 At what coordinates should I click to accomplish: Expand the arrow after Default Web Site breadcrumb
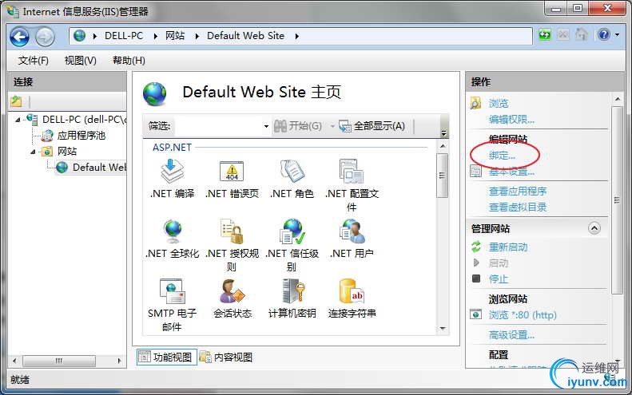[296, 36]
